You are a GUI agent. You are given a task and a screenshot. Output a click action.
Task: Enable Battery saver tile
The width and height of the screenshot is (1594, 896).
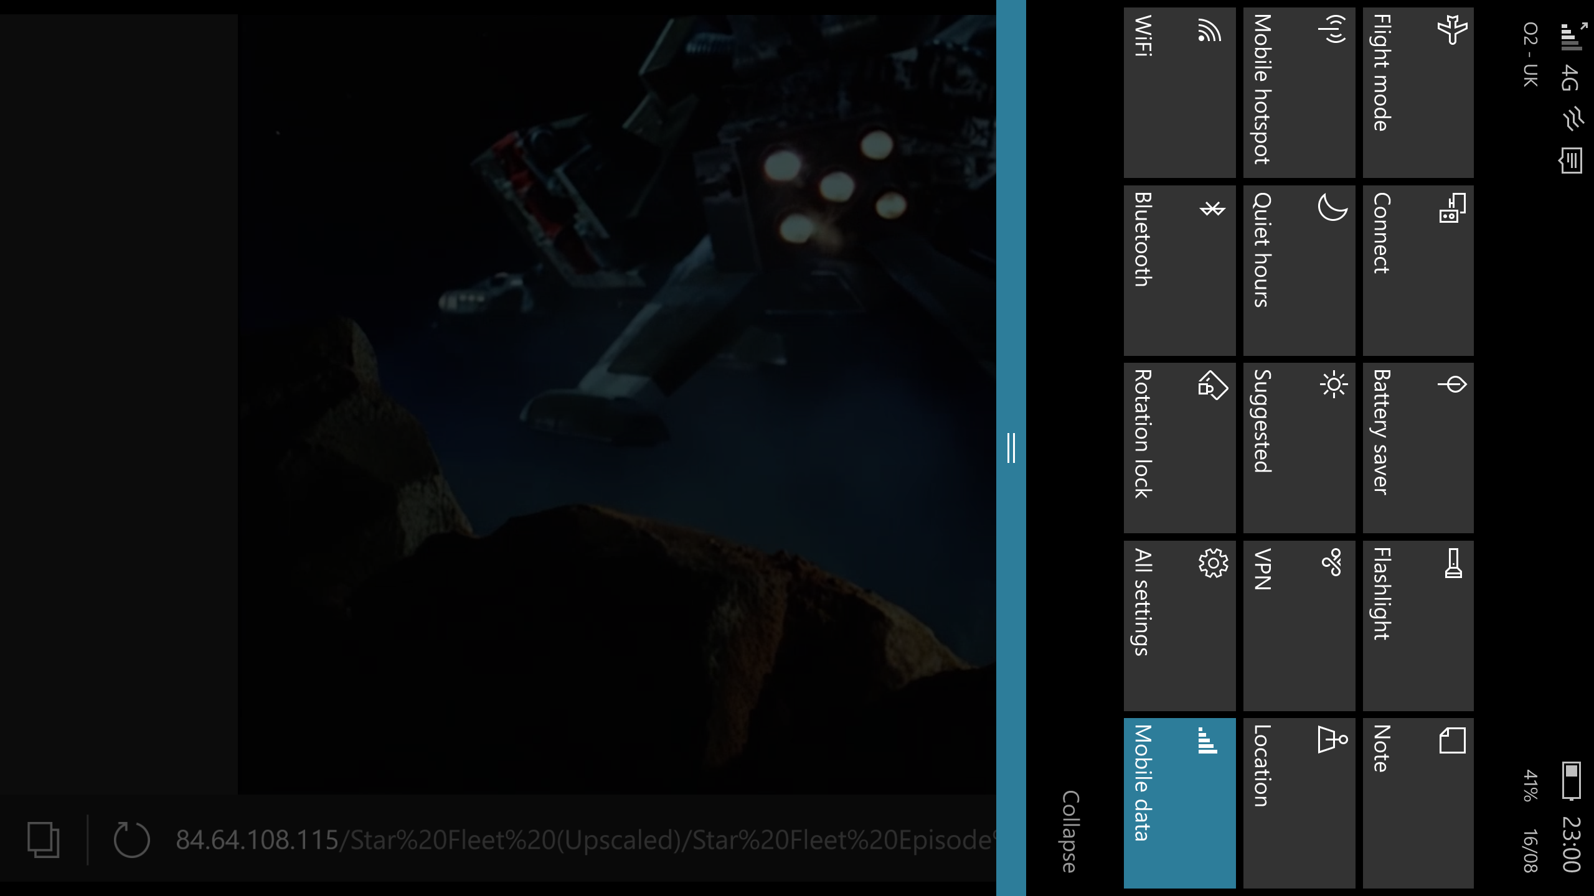[x=1418, y=448]
